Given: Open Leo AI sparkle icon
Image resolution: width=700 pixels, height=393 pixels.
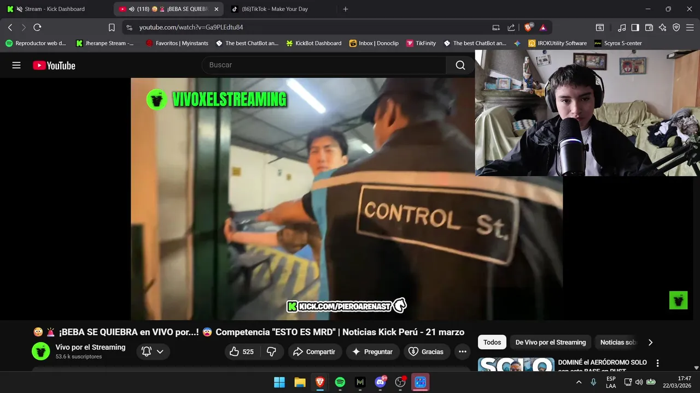Looking at the screenshot, I should 663,27.
